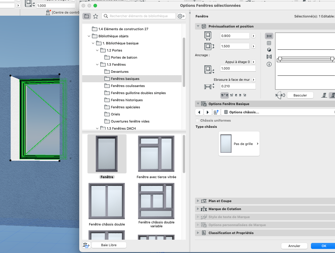
Task: Confirm with OK button
Action: [324, 246]
